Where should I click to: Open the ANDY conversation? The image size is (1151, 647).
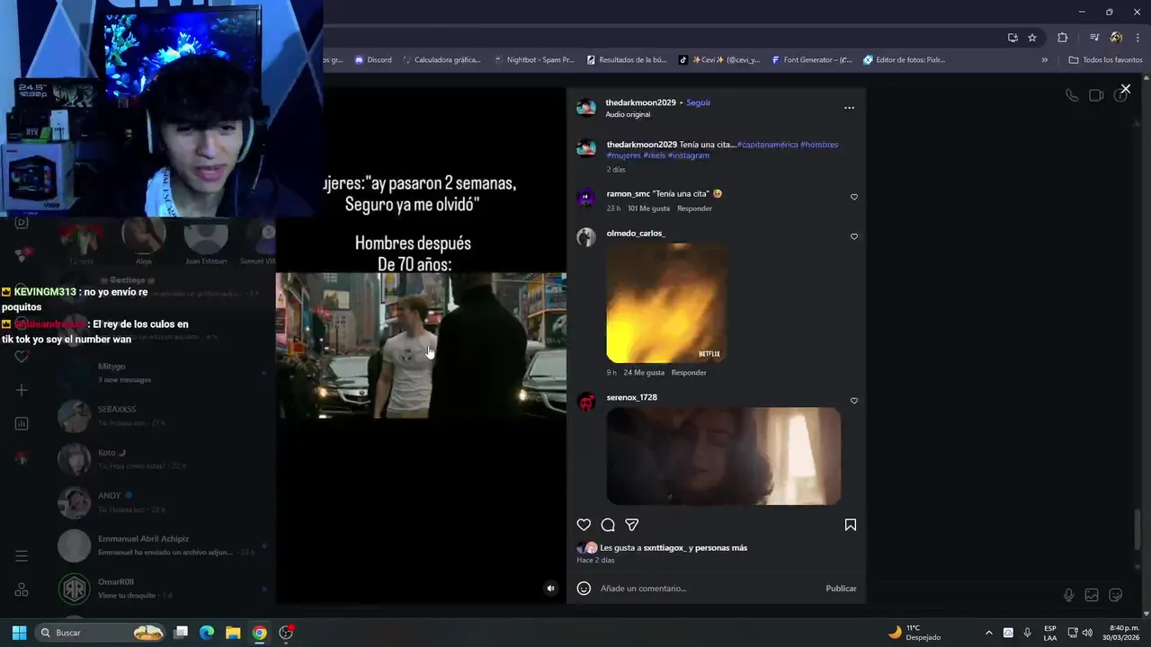point(162,502)
